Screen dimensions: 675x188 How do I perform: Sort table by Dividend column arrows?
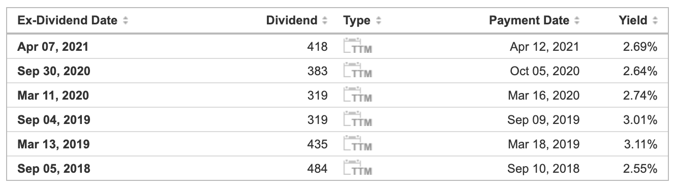tap(325, 21)
